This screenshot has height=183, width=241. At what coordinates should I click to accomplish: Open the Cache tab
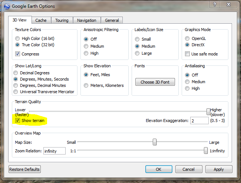point(41,20)
